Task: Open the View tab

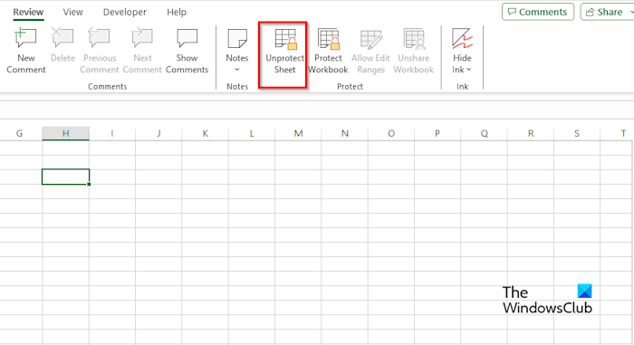Action: click(x=72, y=12)
